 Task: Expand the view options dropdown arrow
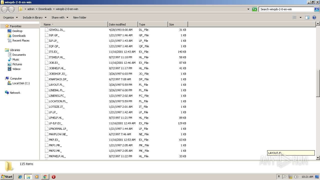pos(300,17)
